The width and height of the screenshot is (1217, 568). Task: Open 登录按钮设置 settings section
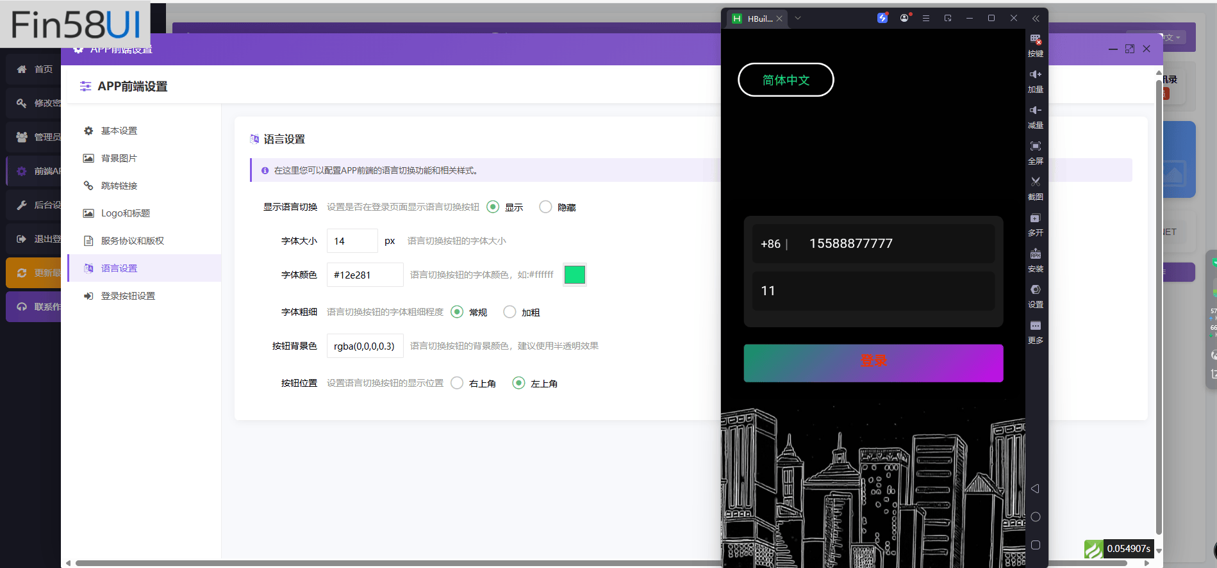[144, 296]
